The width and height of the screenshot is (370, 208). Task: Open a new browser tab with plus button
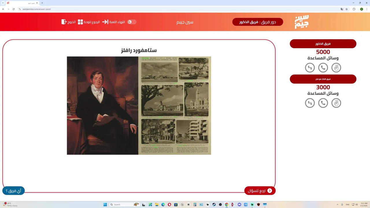(x=42, y=3)
